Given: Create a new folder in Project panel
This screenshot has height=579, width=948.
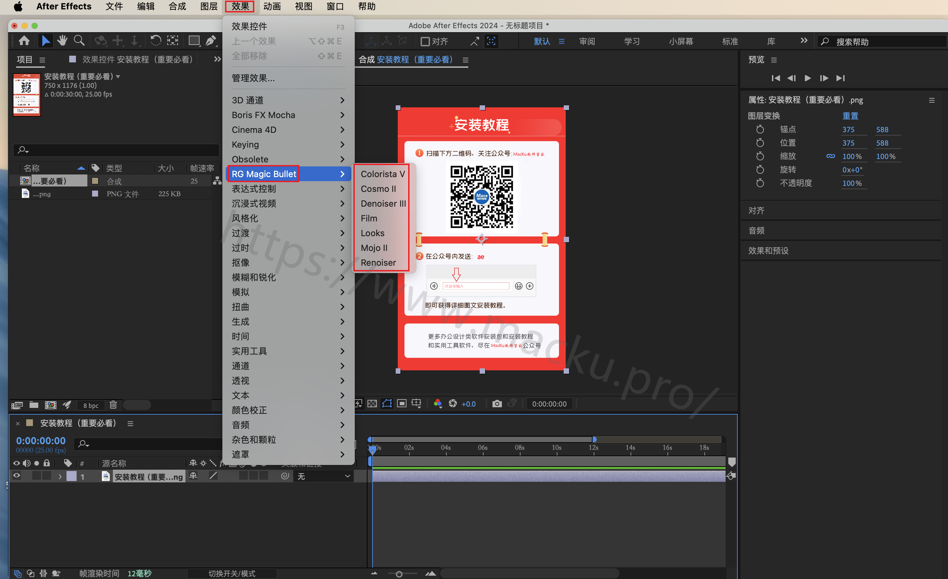Looking at the screenshot, I should 34,405.
